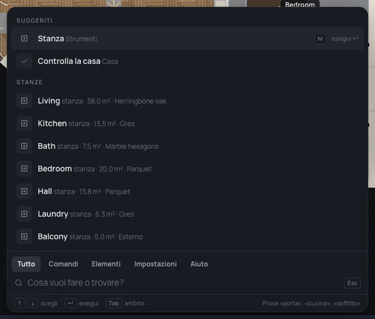Click the M shortcut badge on Stanza row

(x=320, y=39)
